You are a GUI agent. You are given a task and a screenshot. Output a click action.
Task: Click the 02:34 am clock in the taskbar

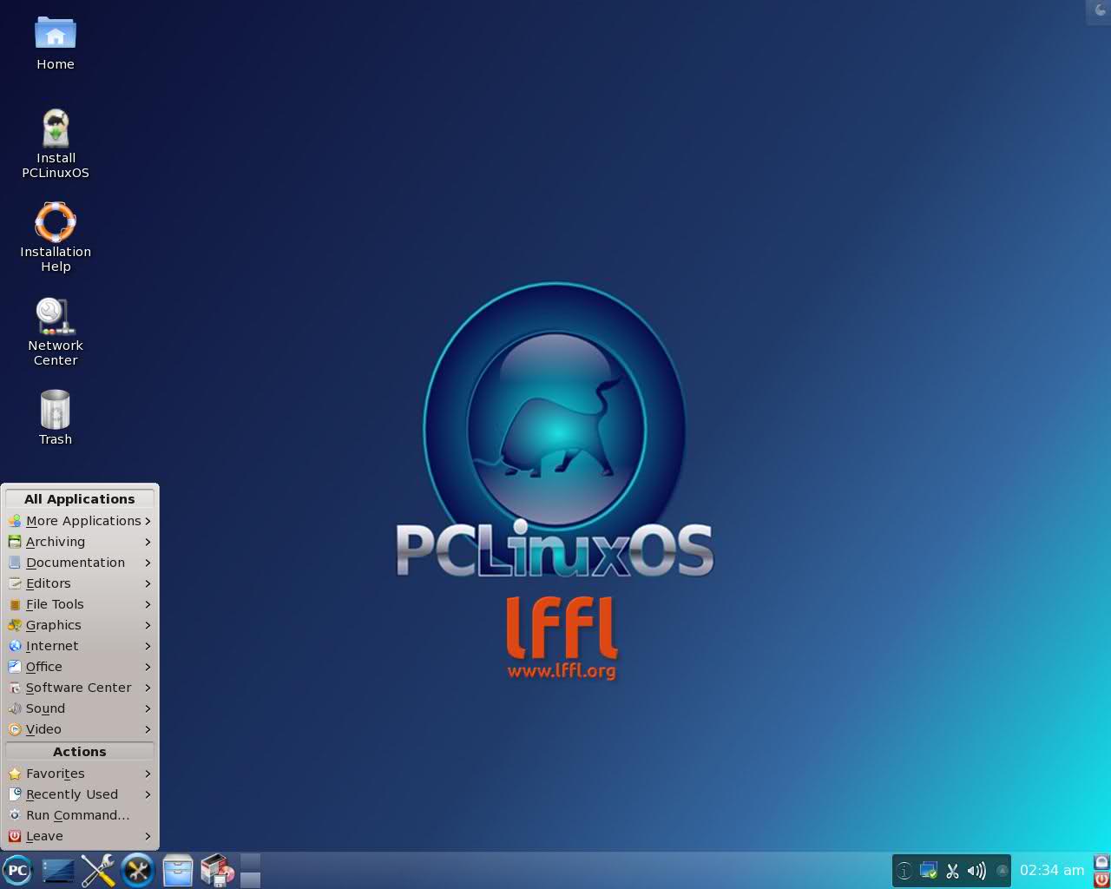1051,871
